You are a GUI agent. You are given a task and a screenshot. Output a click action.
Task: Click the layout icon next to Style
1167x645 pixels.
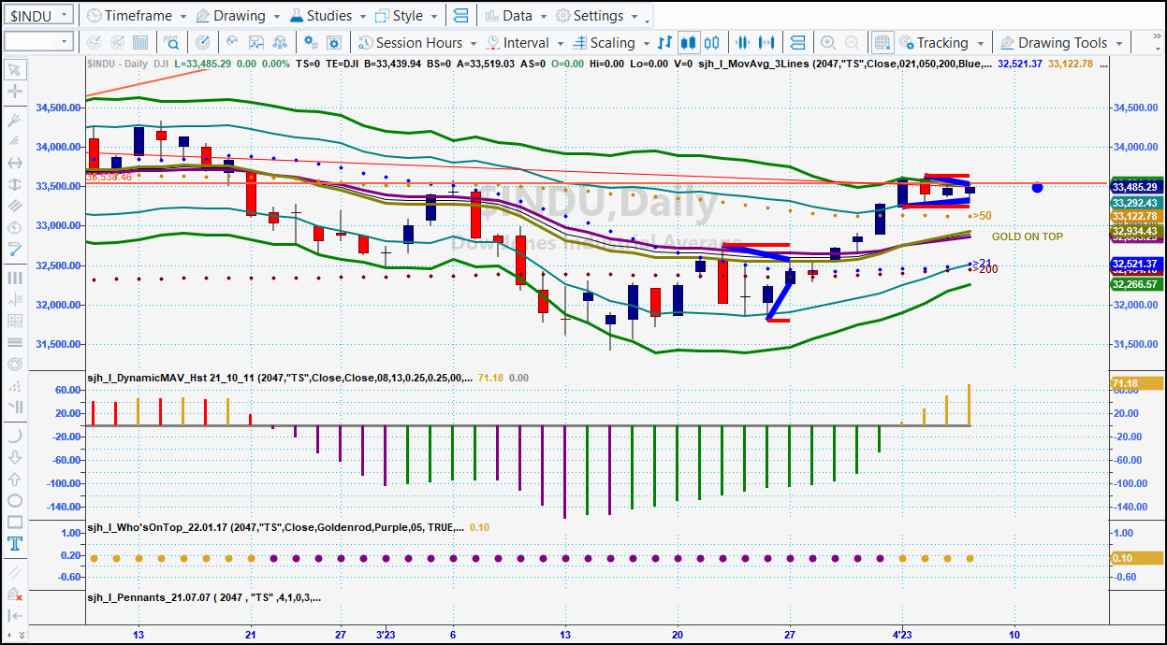click(460, 16)
